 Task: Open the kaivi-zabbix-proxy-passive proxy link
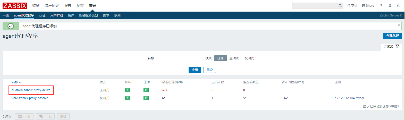[30, 98]
